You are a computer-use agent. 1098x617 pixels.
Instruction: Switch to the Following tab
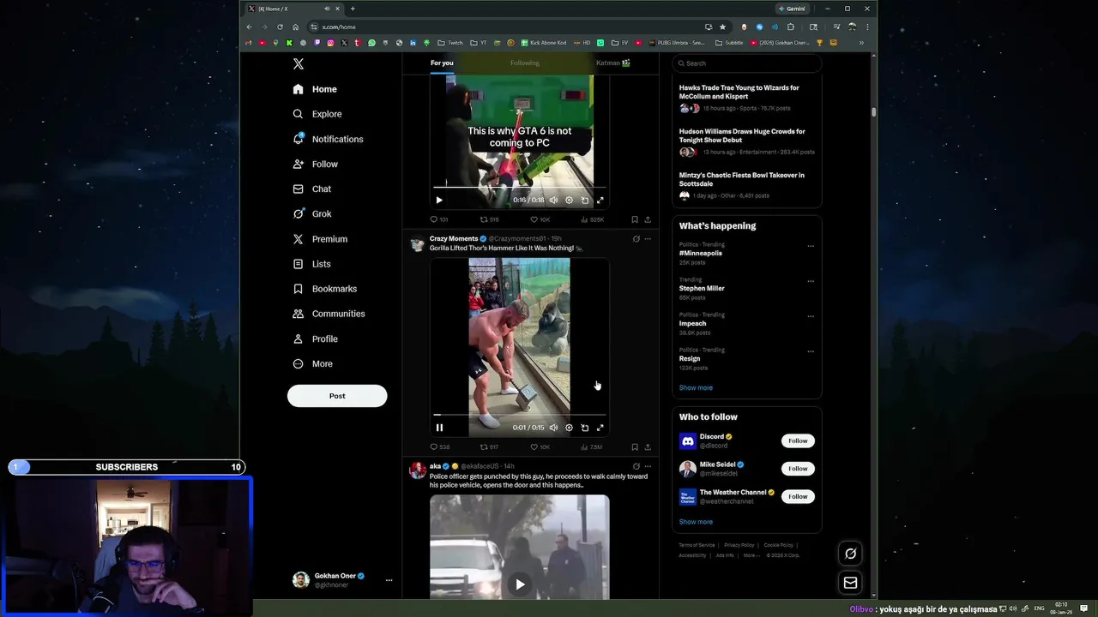tap(525, 63)
